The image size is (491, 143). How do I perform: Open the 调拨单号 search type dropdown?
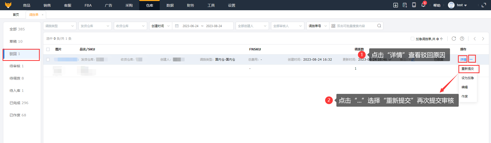318,26
